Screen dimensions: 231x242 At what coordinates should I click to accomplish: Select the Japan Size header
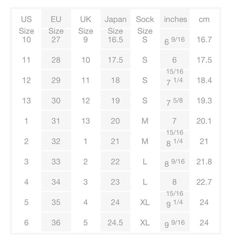coord(115,25)
